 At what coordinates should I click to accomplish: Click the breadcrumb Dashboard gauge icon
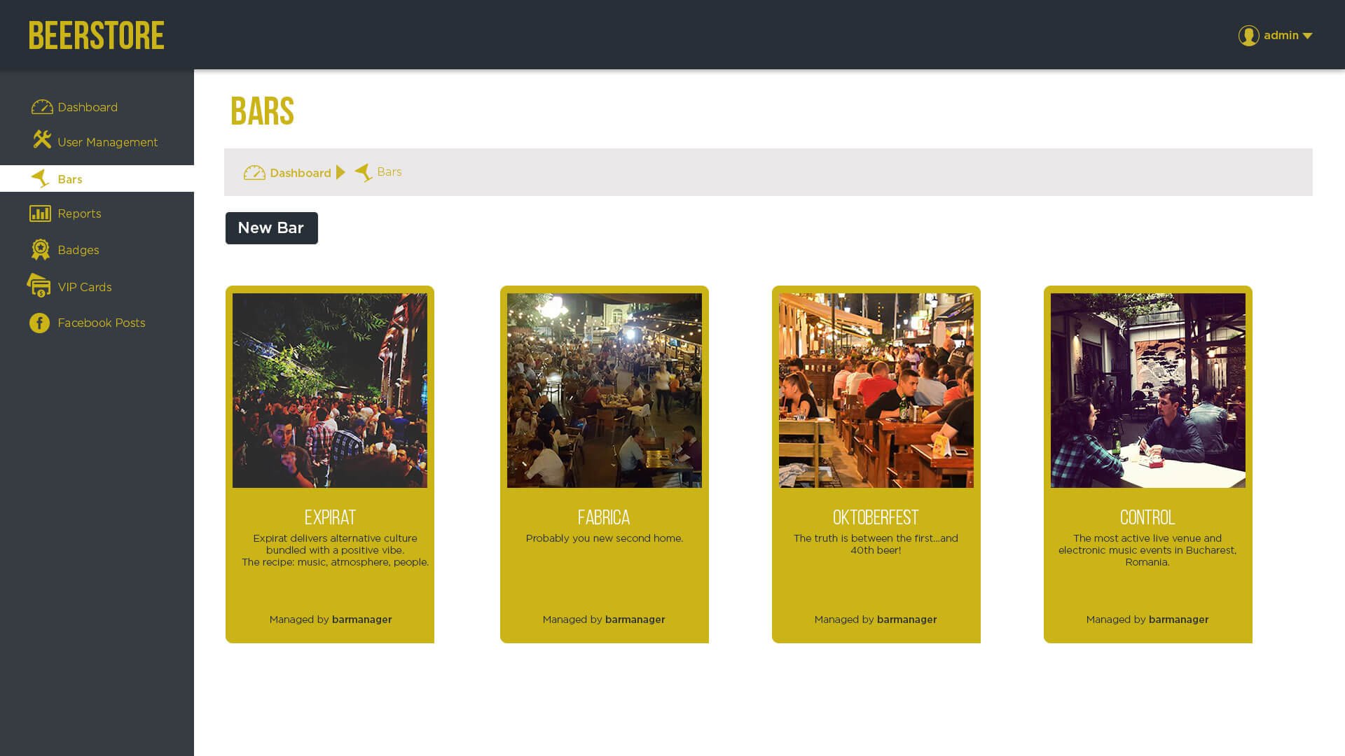(x=254, y=172)
